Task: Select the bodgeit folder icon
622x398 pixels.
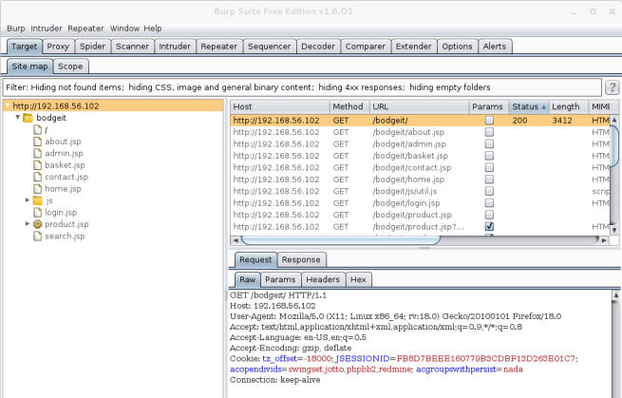Action: [28, 118]
